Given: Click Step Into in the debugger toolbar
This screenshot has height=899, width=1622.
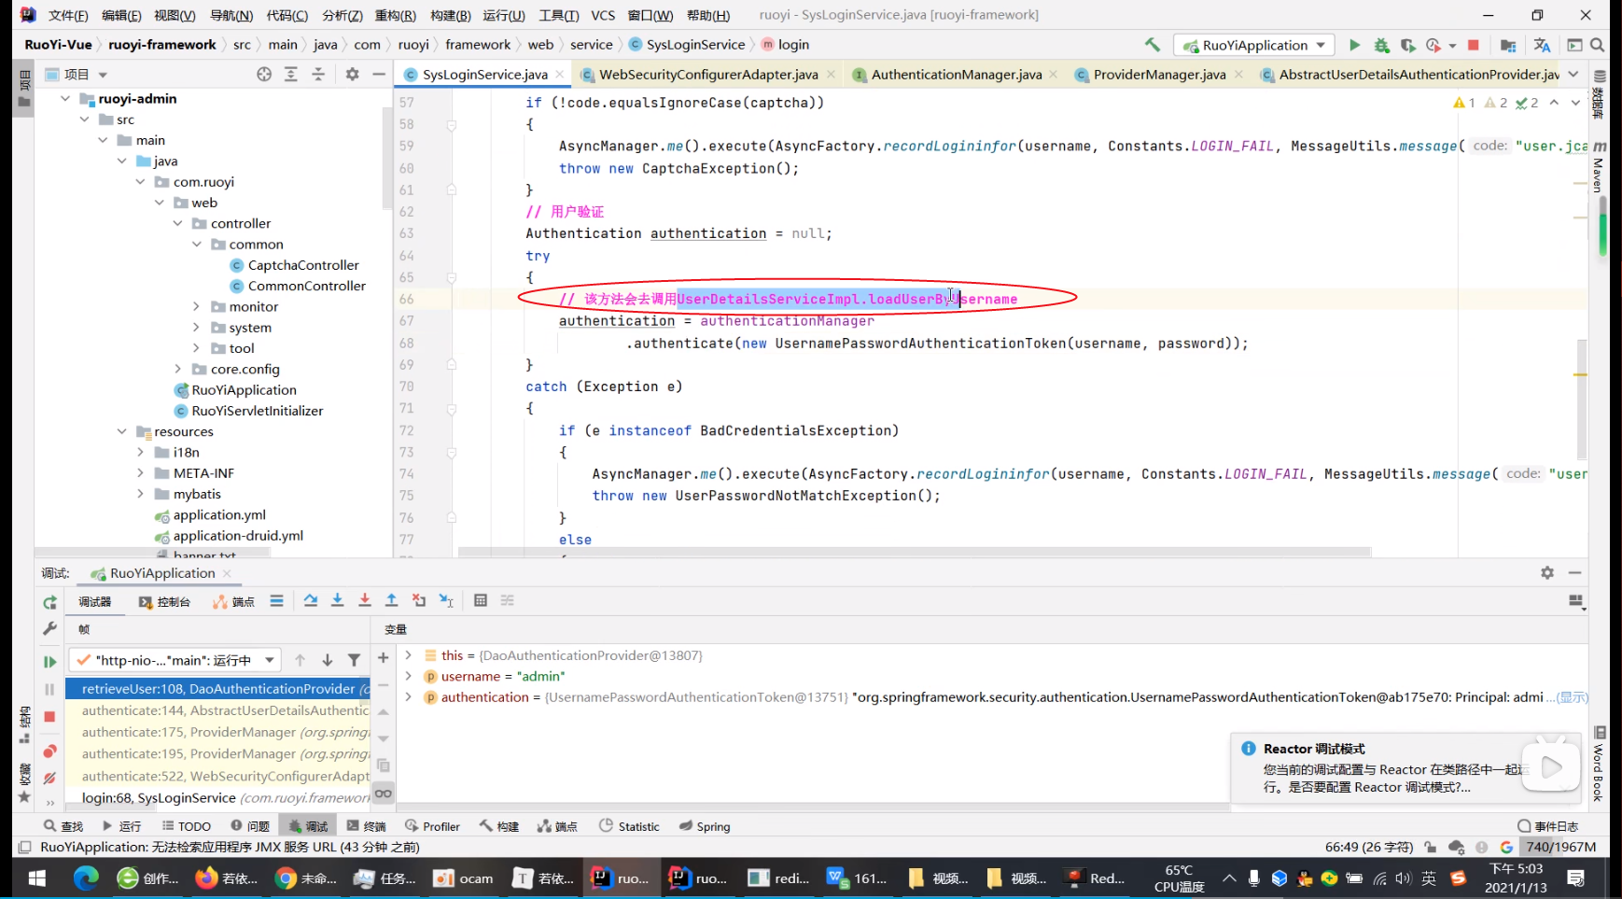Looking at the screenshot, I should 338,600.
